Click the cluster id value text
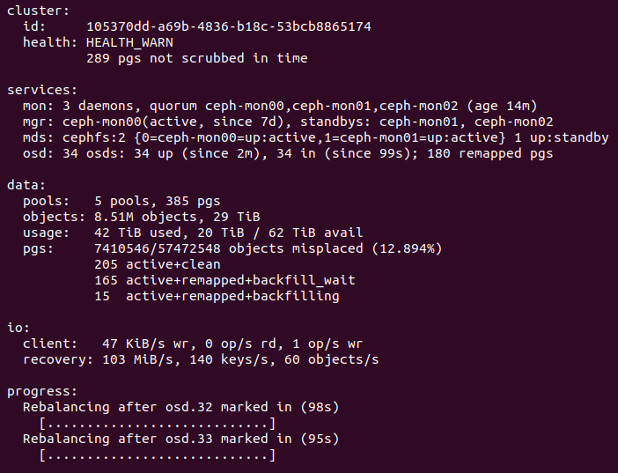618x473 pixels. tap(228, 26)
